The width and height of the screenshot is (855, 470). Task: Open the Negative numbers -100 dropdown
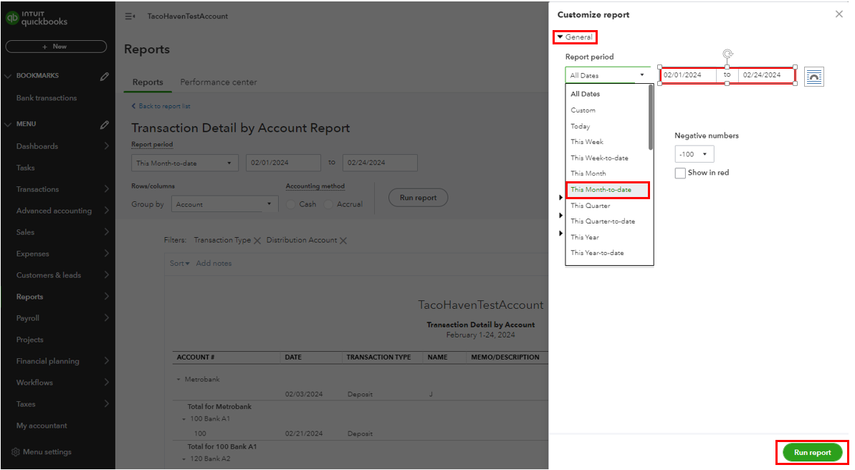click(694, 154)
